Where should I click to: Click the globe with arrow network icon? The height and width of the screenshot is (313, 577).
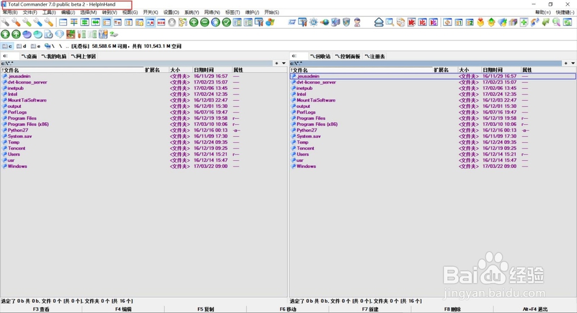click(324, 22)
